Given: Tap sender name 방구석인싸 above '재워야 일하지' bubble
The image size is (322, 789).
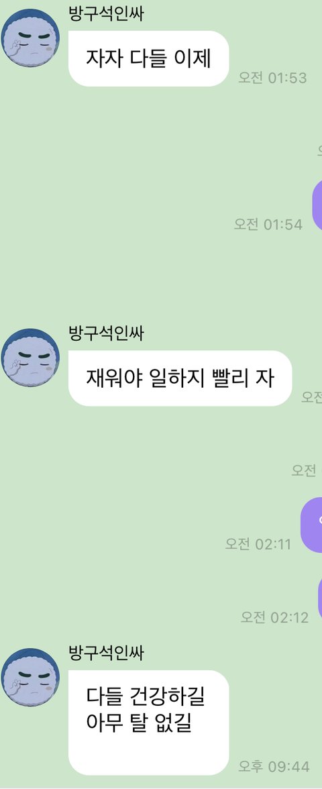Looking at the screenshot, I should coord(106,333).
